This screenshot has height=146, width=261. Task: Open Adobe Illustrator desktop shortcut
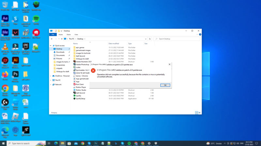coord(15,62)
